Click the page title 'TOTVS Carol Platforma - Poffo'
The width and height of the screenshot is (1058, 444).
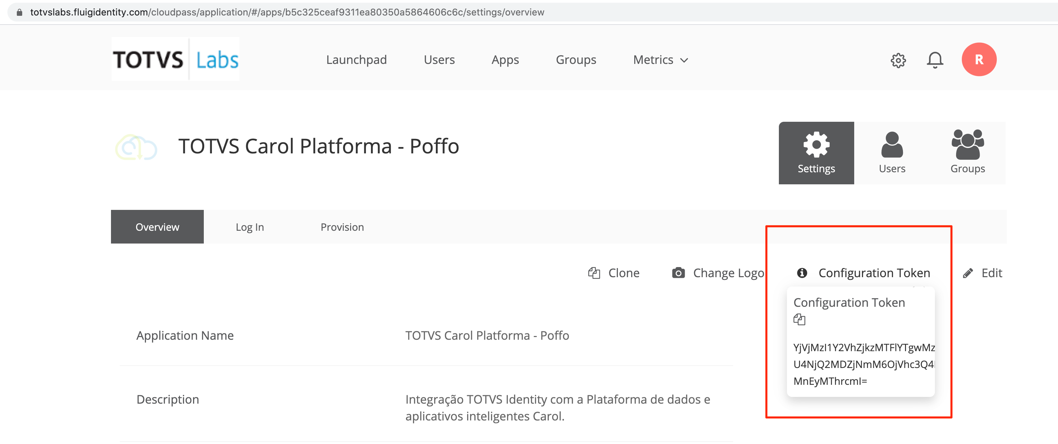tap(318, 146)
